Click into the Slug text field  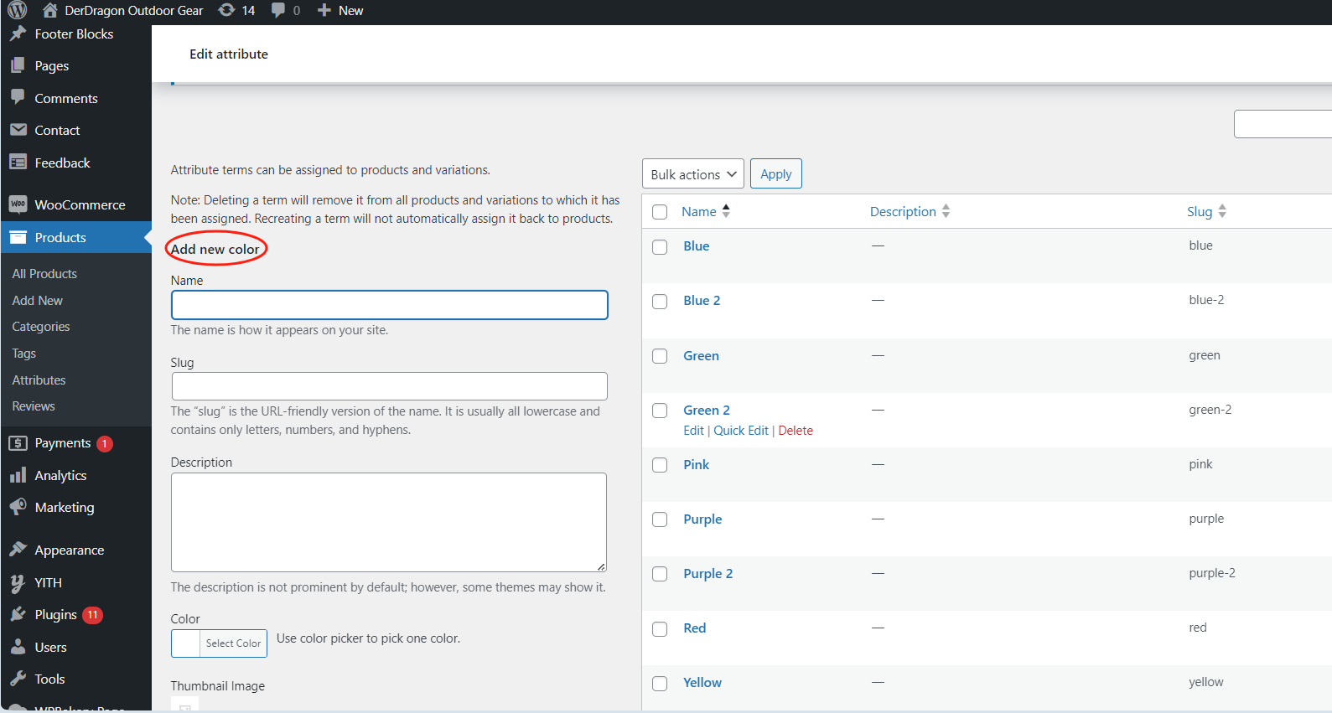[x=389, y=386]
